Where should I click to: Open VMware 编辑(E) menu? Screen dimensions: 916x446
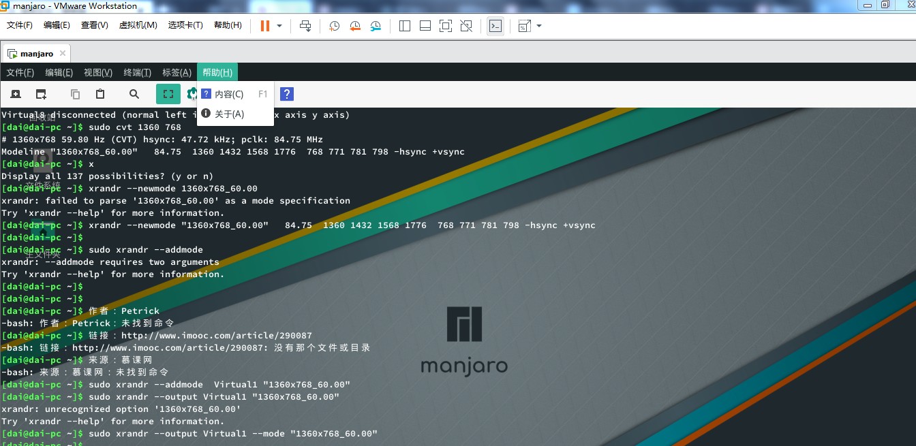click(57, 25)
